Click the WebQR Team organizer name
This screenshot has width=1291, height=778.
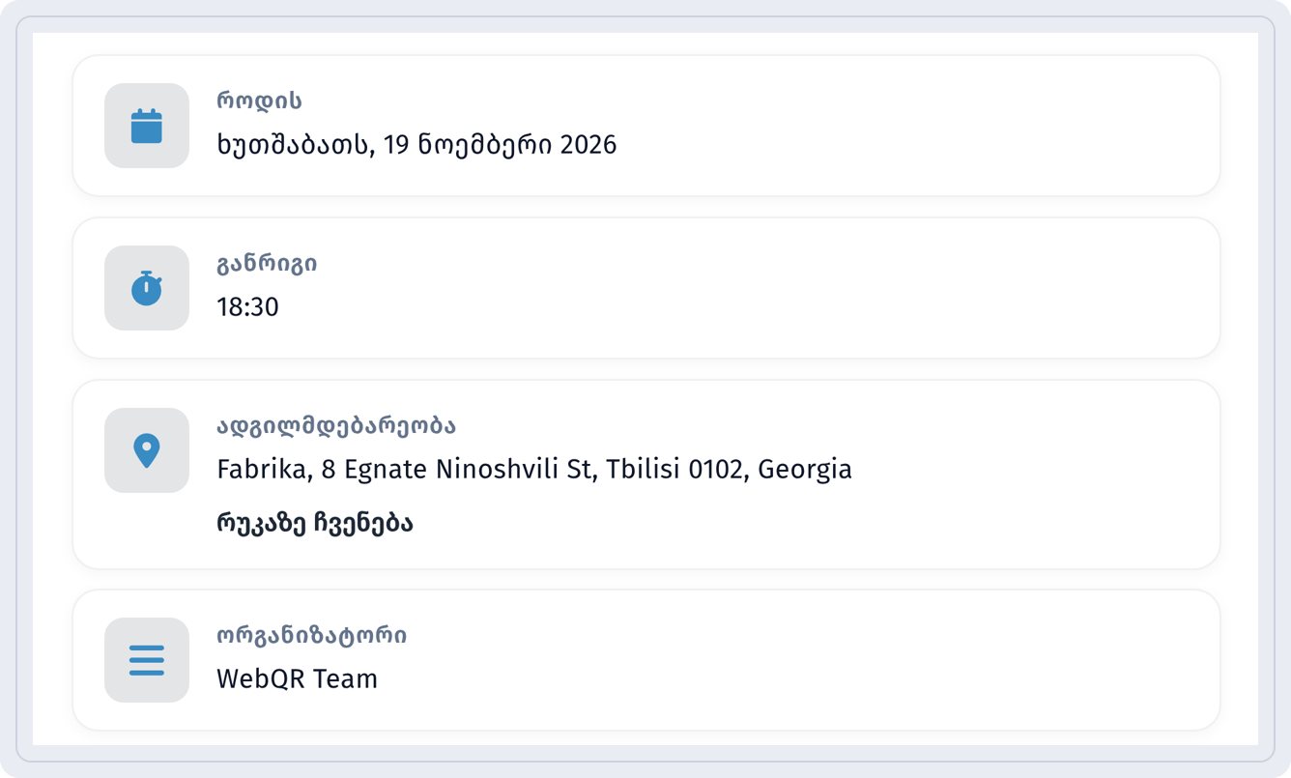[297, 678]
